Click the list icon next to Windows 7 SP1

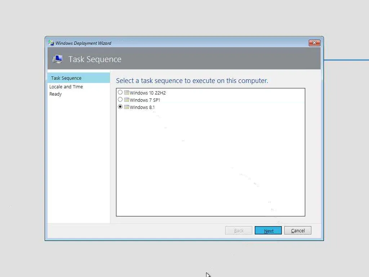point(126,100)
